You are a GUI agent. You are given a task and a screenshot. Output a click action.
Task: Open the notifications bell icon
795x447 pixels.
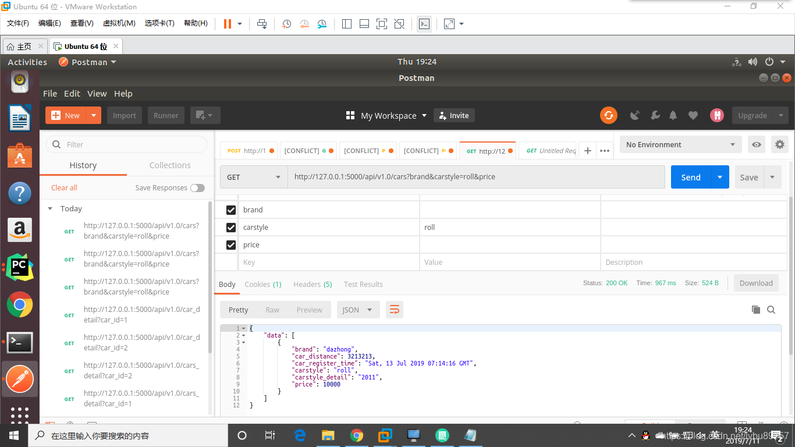pos(673,115)
